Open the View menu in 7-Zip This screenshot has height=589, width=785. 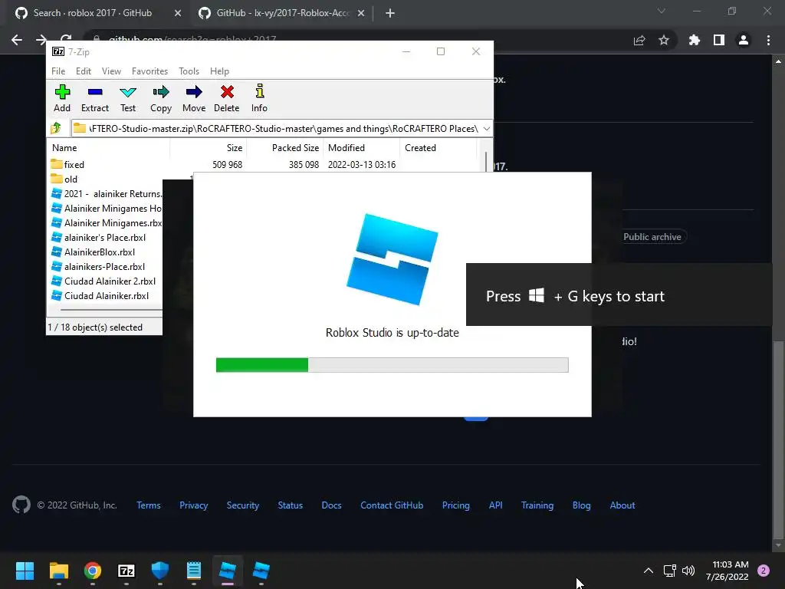click(x=111, y=71)
